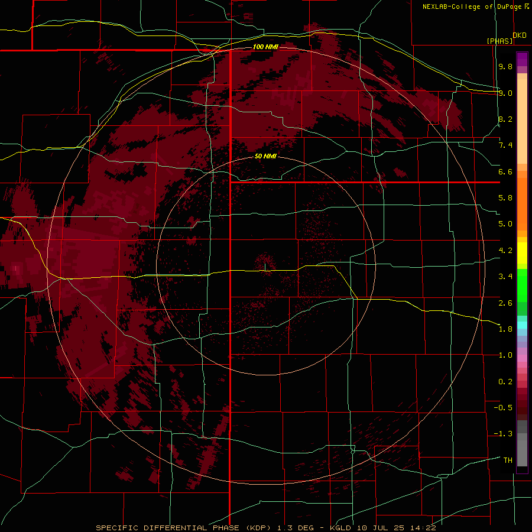
Task: Click the 7.4 scale value
Action: pos(505,145)
